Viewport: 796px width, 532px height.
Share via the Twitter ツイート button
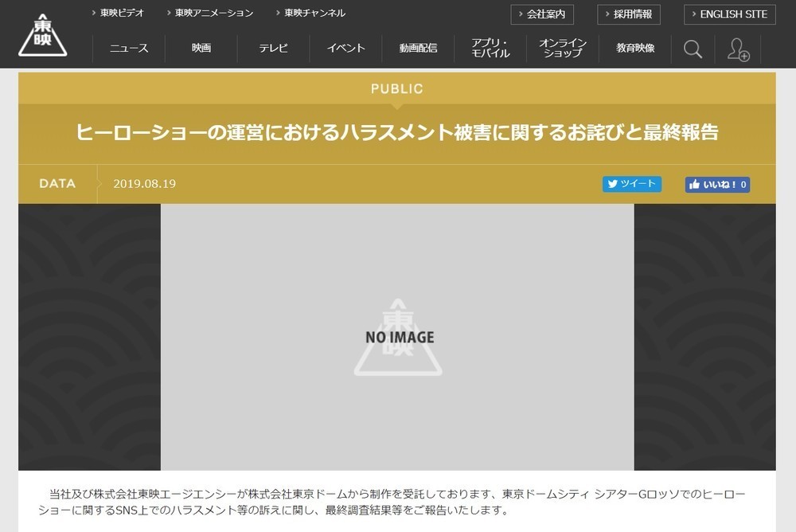point(632,184)
